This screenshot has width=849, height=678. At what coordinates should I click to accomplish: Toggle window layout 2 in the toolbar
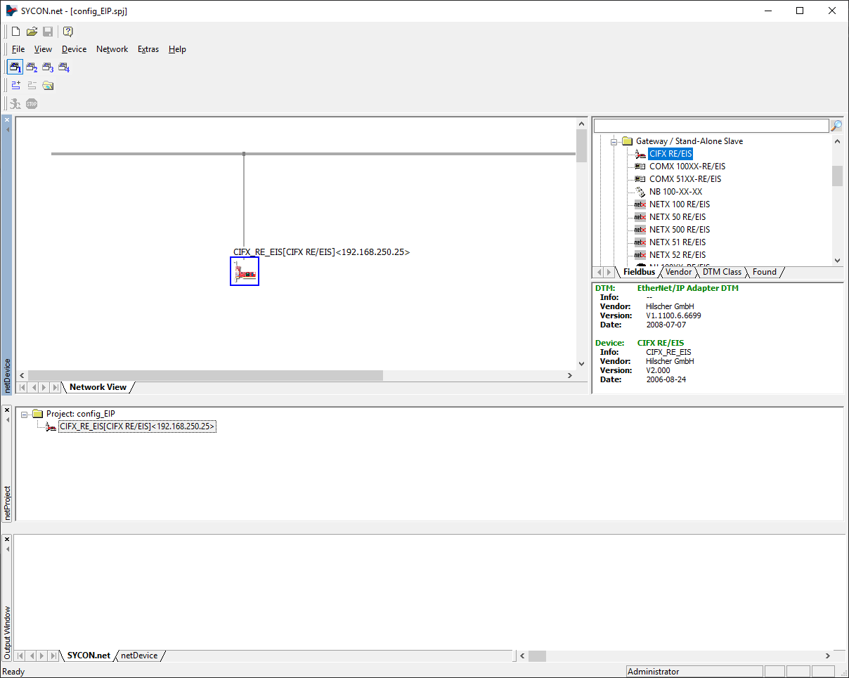tap(32, 67)
